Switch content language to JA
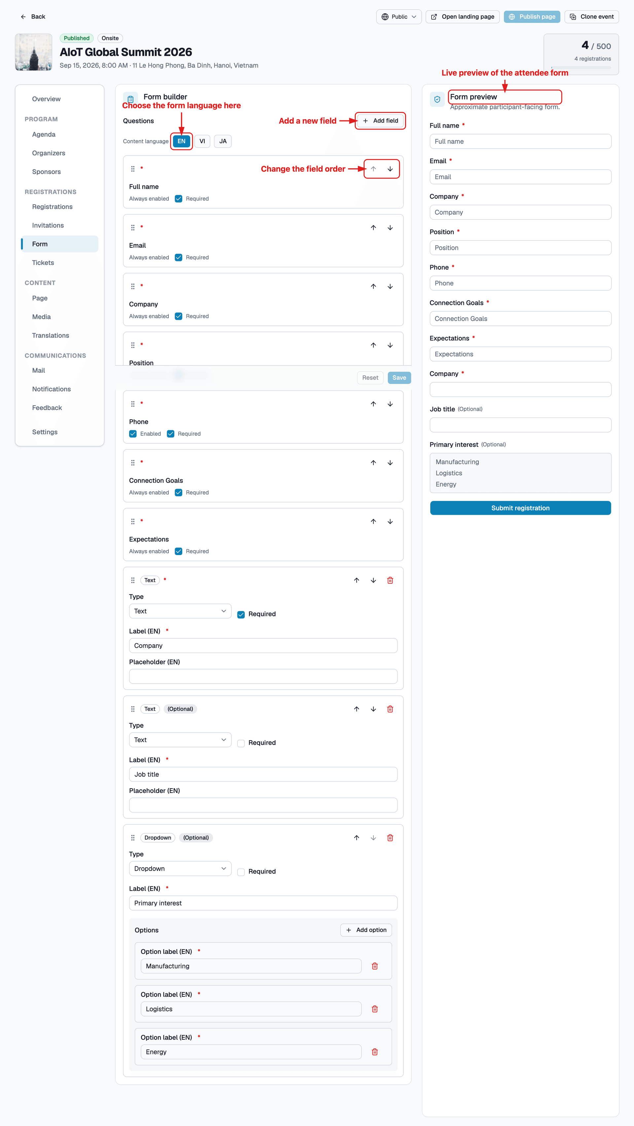 click(x=223, y=141)
